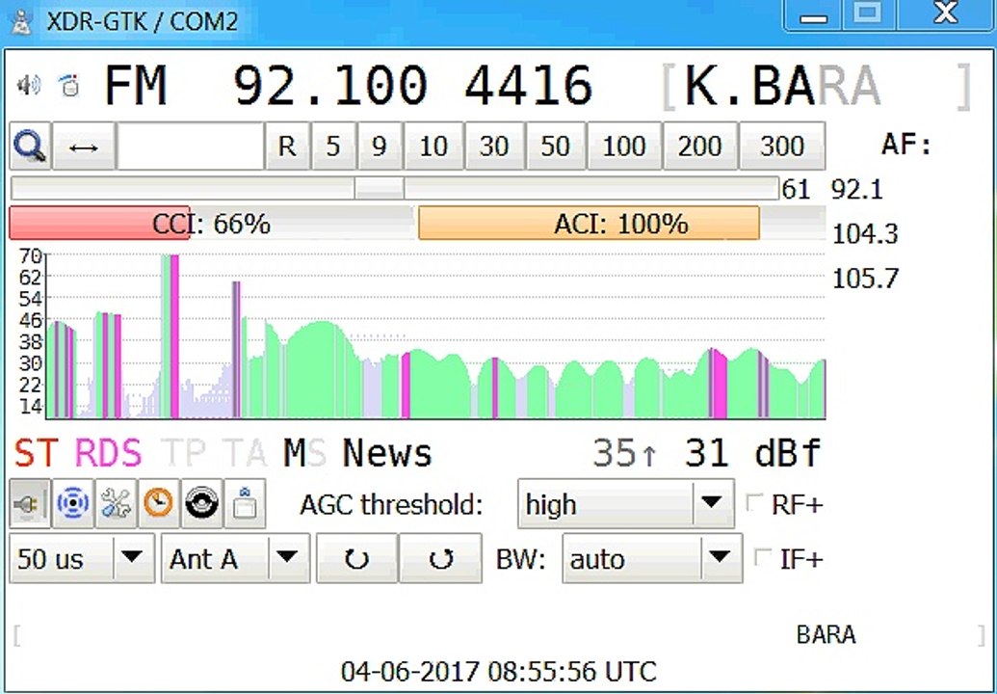Image resolution: width=997 pixels, height=694 pixels.
Task: Click the 5 step button
Action: click(x=333, y=147)
